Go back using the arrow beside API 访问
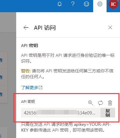The height and width of the screenshot is (138, 120). [26, 27]
